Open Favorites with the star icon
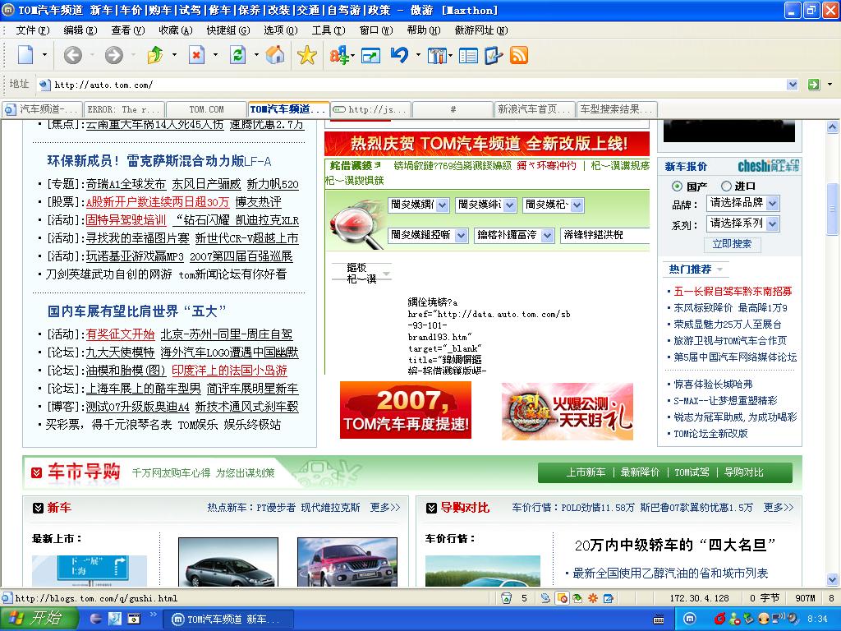Image resolution: width=841 pixels, height=631 pixels. click(x=307, y=55)
